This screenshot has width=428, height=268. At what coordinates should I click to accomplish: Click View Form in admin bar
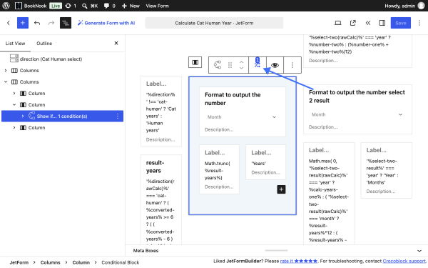click(x=157, y=6)
